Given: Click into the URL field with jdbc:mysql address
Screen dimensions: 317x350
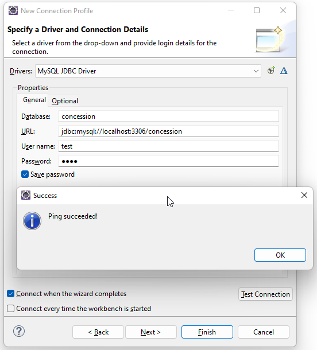Looking at the screenshot, I should click(x=168, y=131).
